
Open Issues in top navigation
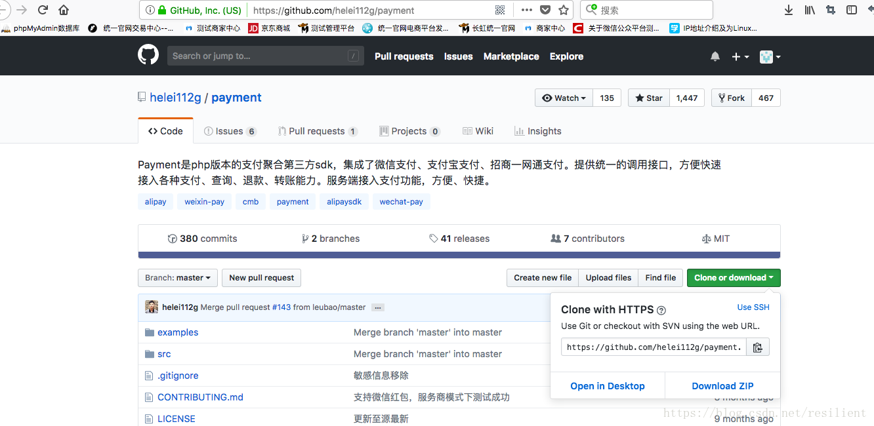coord(458,56)
